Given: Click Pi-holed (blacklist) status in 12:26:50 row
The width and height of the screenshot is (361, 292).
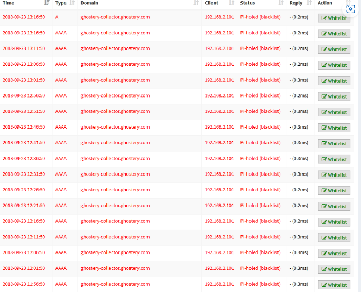Looking at the screenshot, I should pyautogui.click(x=260, y=190).
